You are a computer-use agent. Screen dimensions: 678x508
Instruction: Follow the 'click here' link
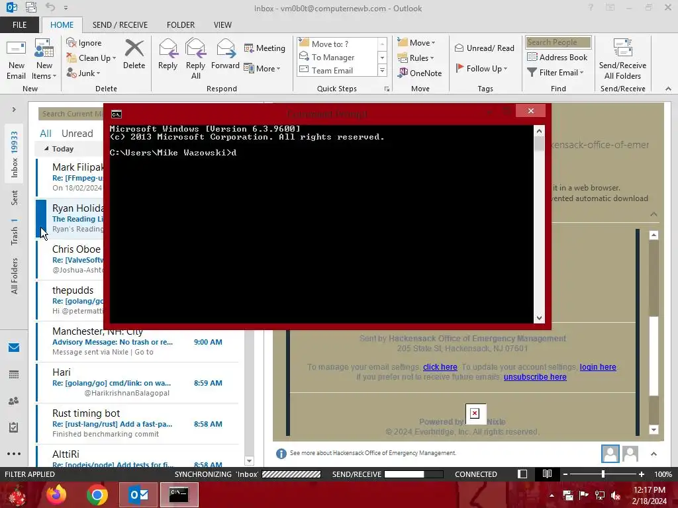point(440,366)
